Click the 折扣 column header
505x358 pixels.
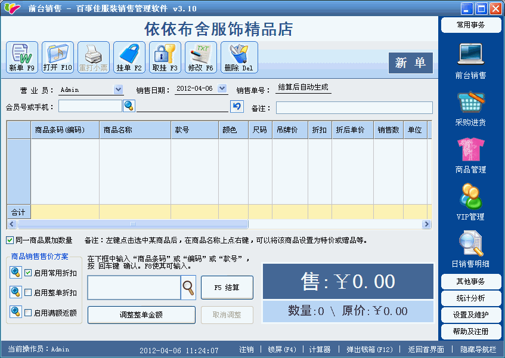[320, 130]
